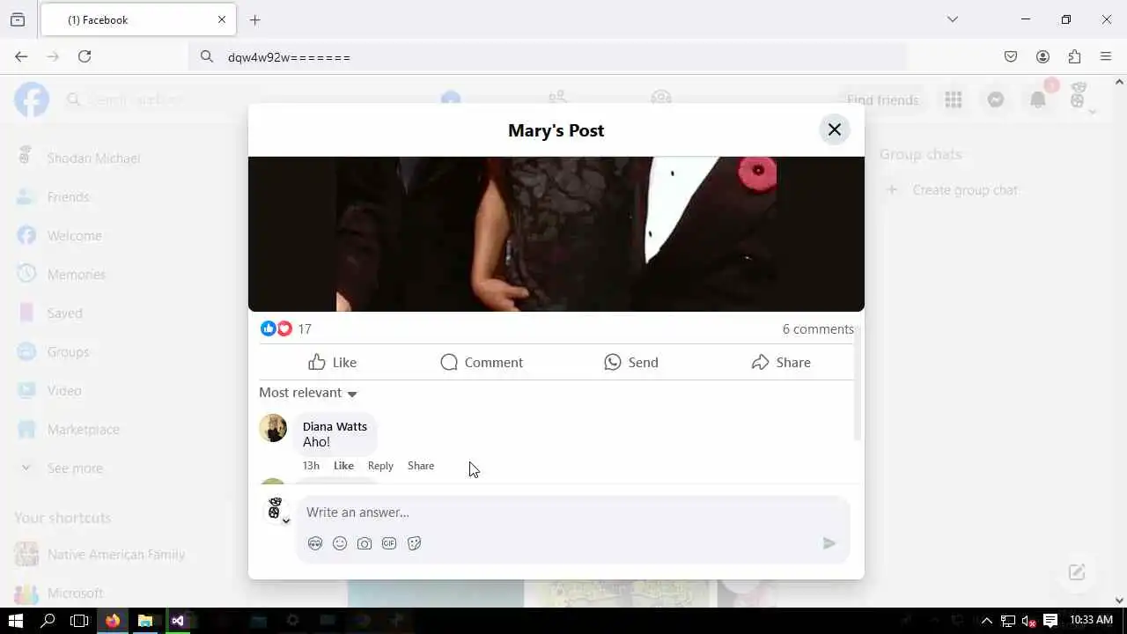Open the Firefox View icon
The image size is (1127, 634).
[x=18, y=19]
